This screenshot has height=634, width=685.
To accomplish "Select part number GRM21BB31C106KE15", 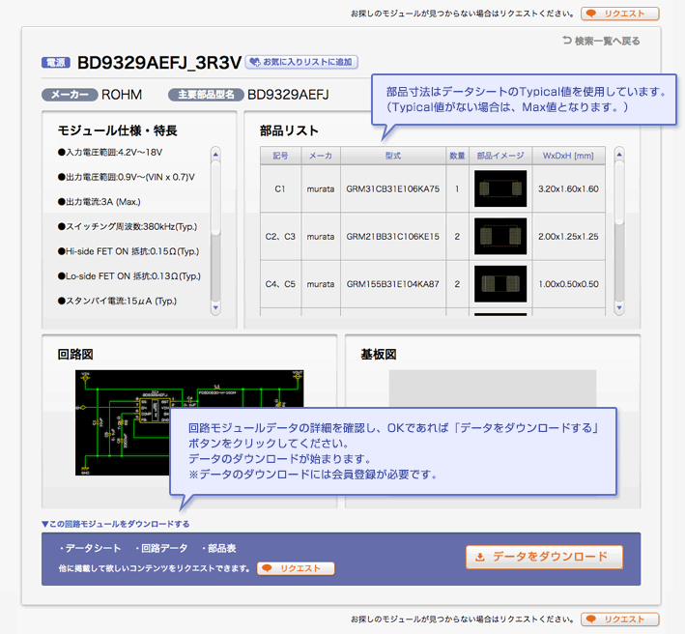I will pyautogui.click(x=392, y=237).
